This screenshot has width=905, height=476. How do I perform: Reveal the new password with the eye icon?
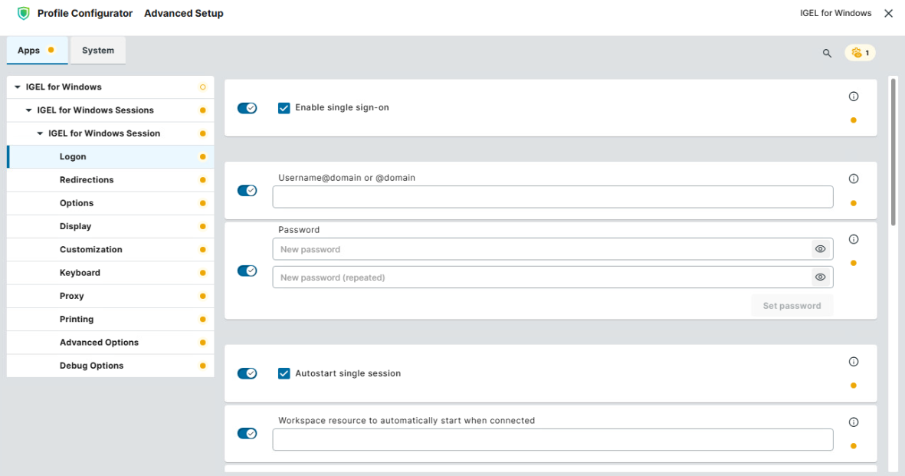[x=820, y=248]
